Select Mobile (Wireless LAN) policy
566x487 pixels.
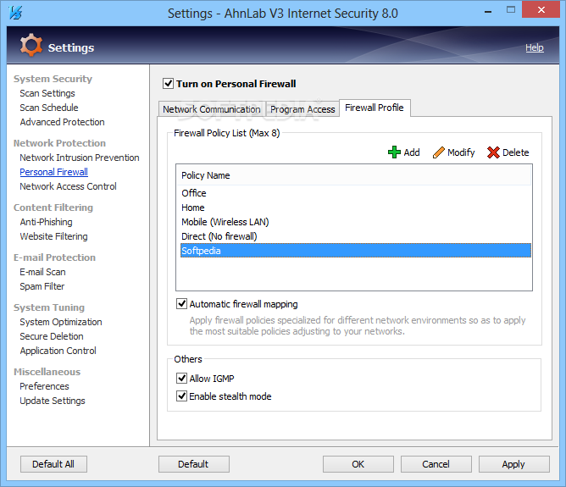[356, 222]
